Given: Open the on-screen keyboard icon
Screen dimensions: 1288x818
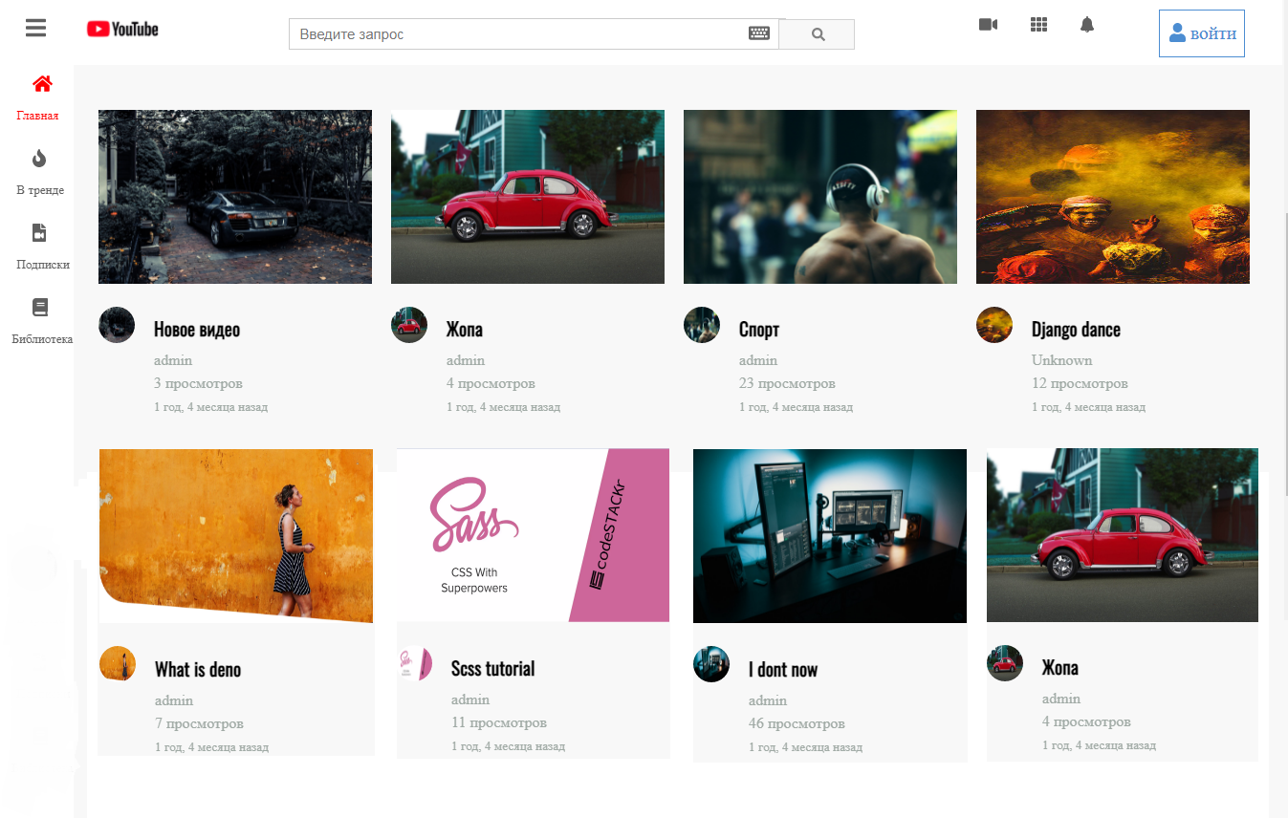Looking at the screenshot, I should [x=758, y=33].
